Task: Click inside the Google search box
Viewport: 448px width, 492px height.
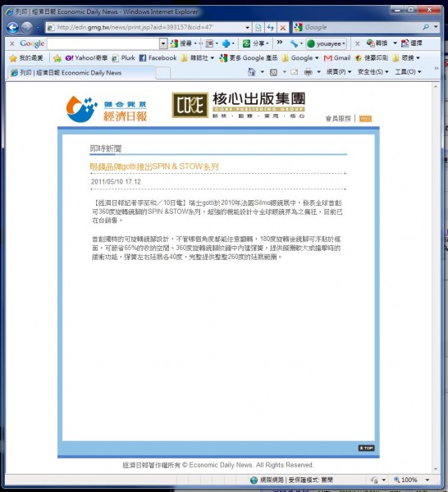Action: click(x=361, y=28)
